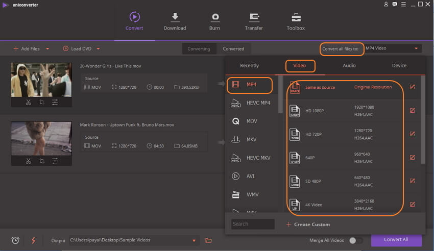Switch to the Audio tab

coord(349,65)
